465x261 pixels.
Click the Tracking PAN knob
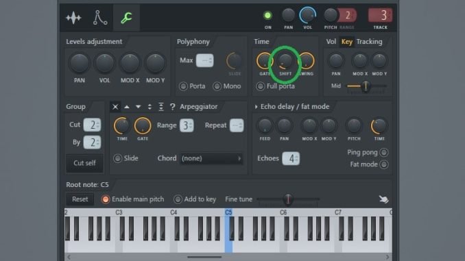pyautogui.click(x=336, y=61)
